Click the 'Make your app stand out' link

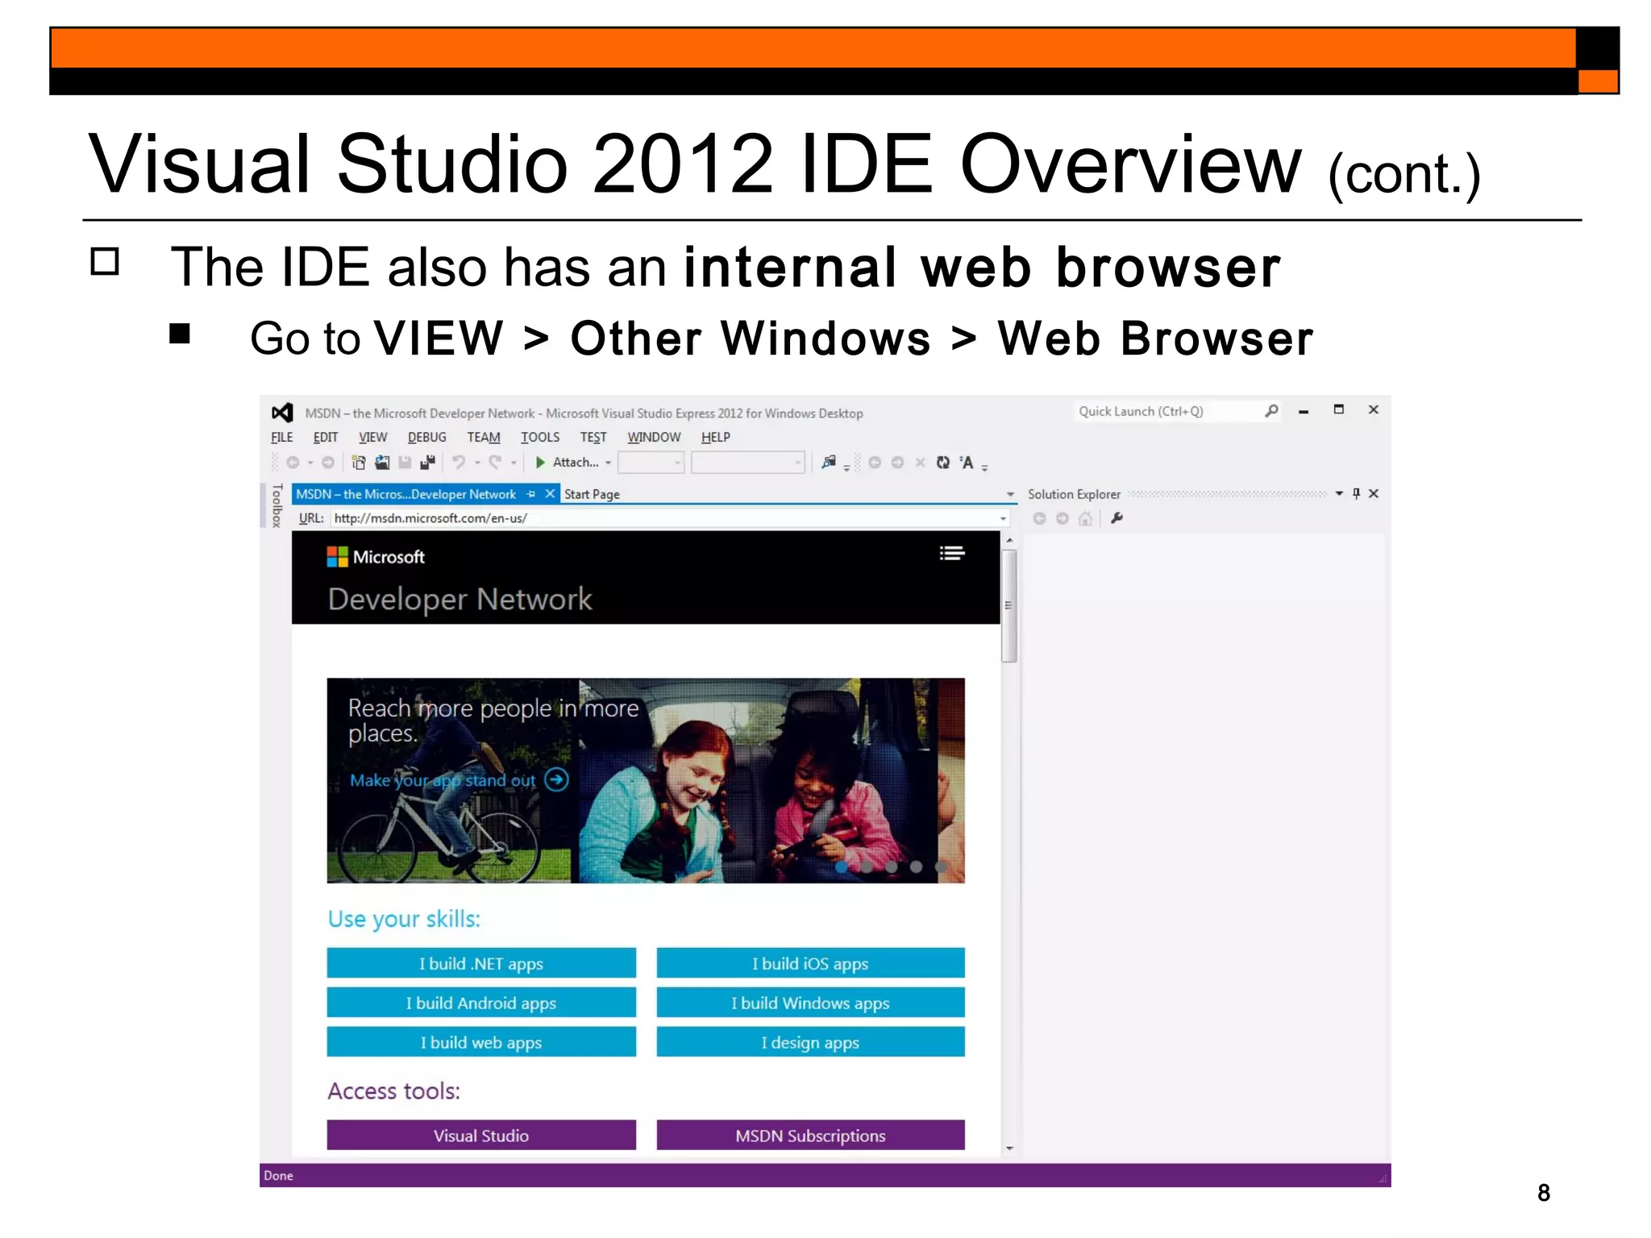443,780
